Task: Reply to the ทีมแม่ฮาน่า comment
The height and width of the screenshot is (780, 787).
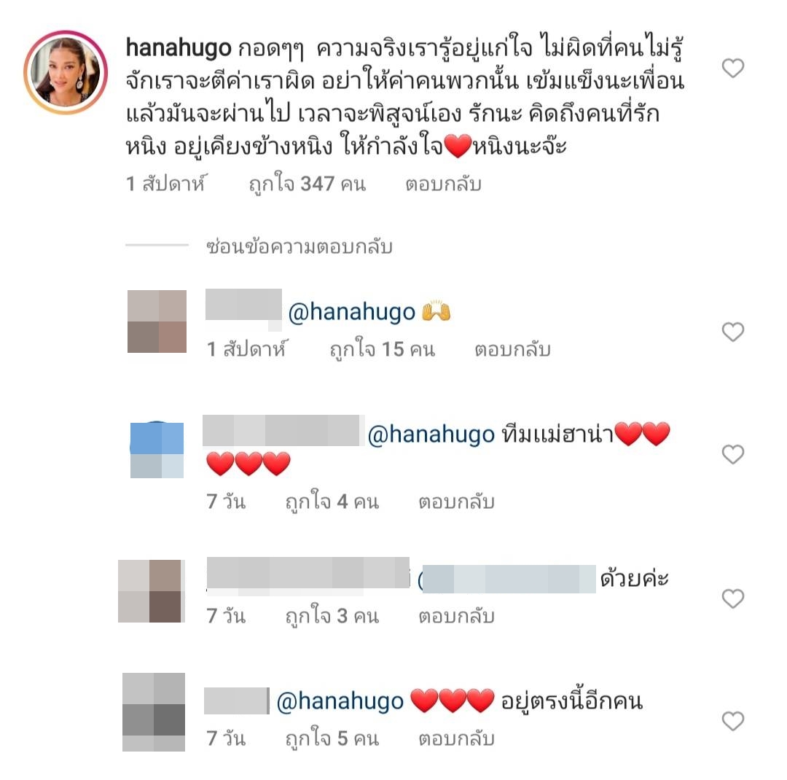Action: click(x=456, y=502)
